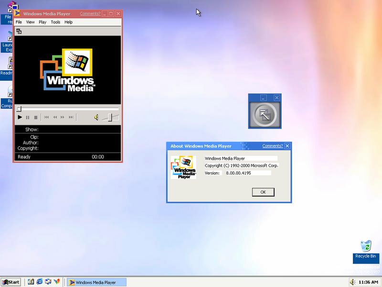Click the first Quick Launch icon beside Start
The width and height of the screenshot is (382, 287).
pyautogui.click(x=31, y=282)
